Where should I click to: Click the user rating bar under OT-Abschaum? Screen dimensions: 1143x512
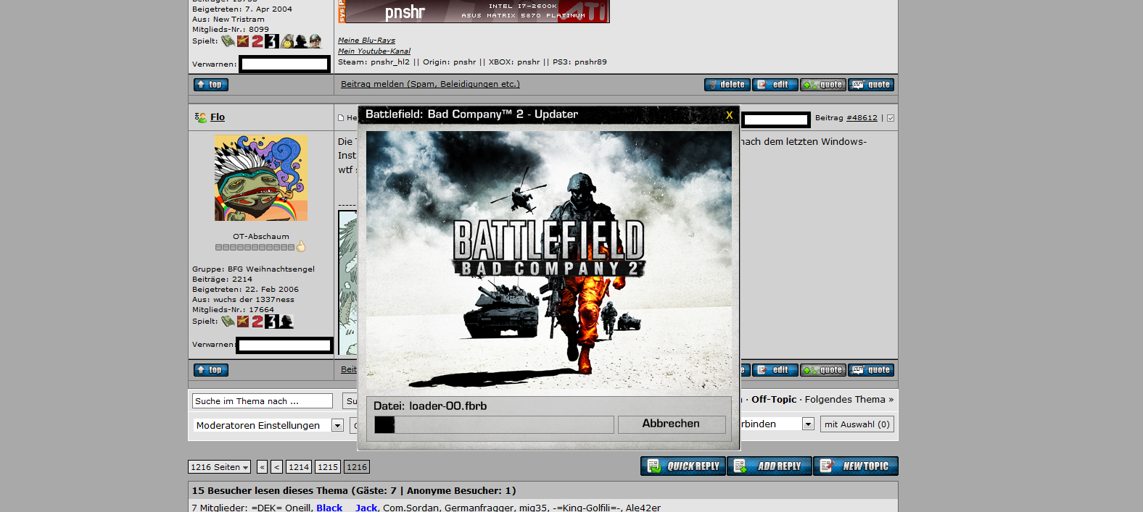coord(255,247)
